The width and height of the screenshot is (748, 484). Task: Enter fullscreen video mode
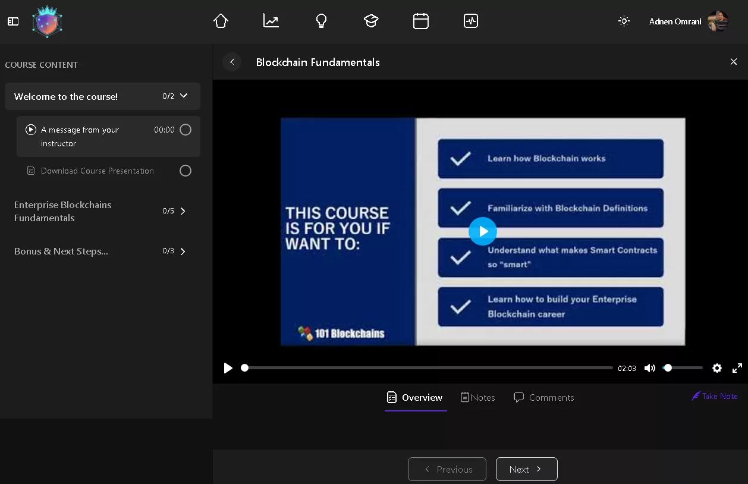(737, 368)
